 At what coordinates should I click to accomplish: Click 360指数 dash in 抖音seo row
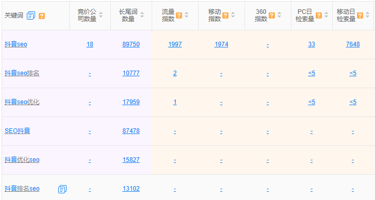pyautogui.click(x=268, y=45)
